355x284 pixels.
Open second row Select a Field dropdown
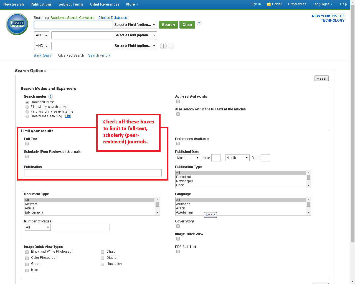click(135, 35)
